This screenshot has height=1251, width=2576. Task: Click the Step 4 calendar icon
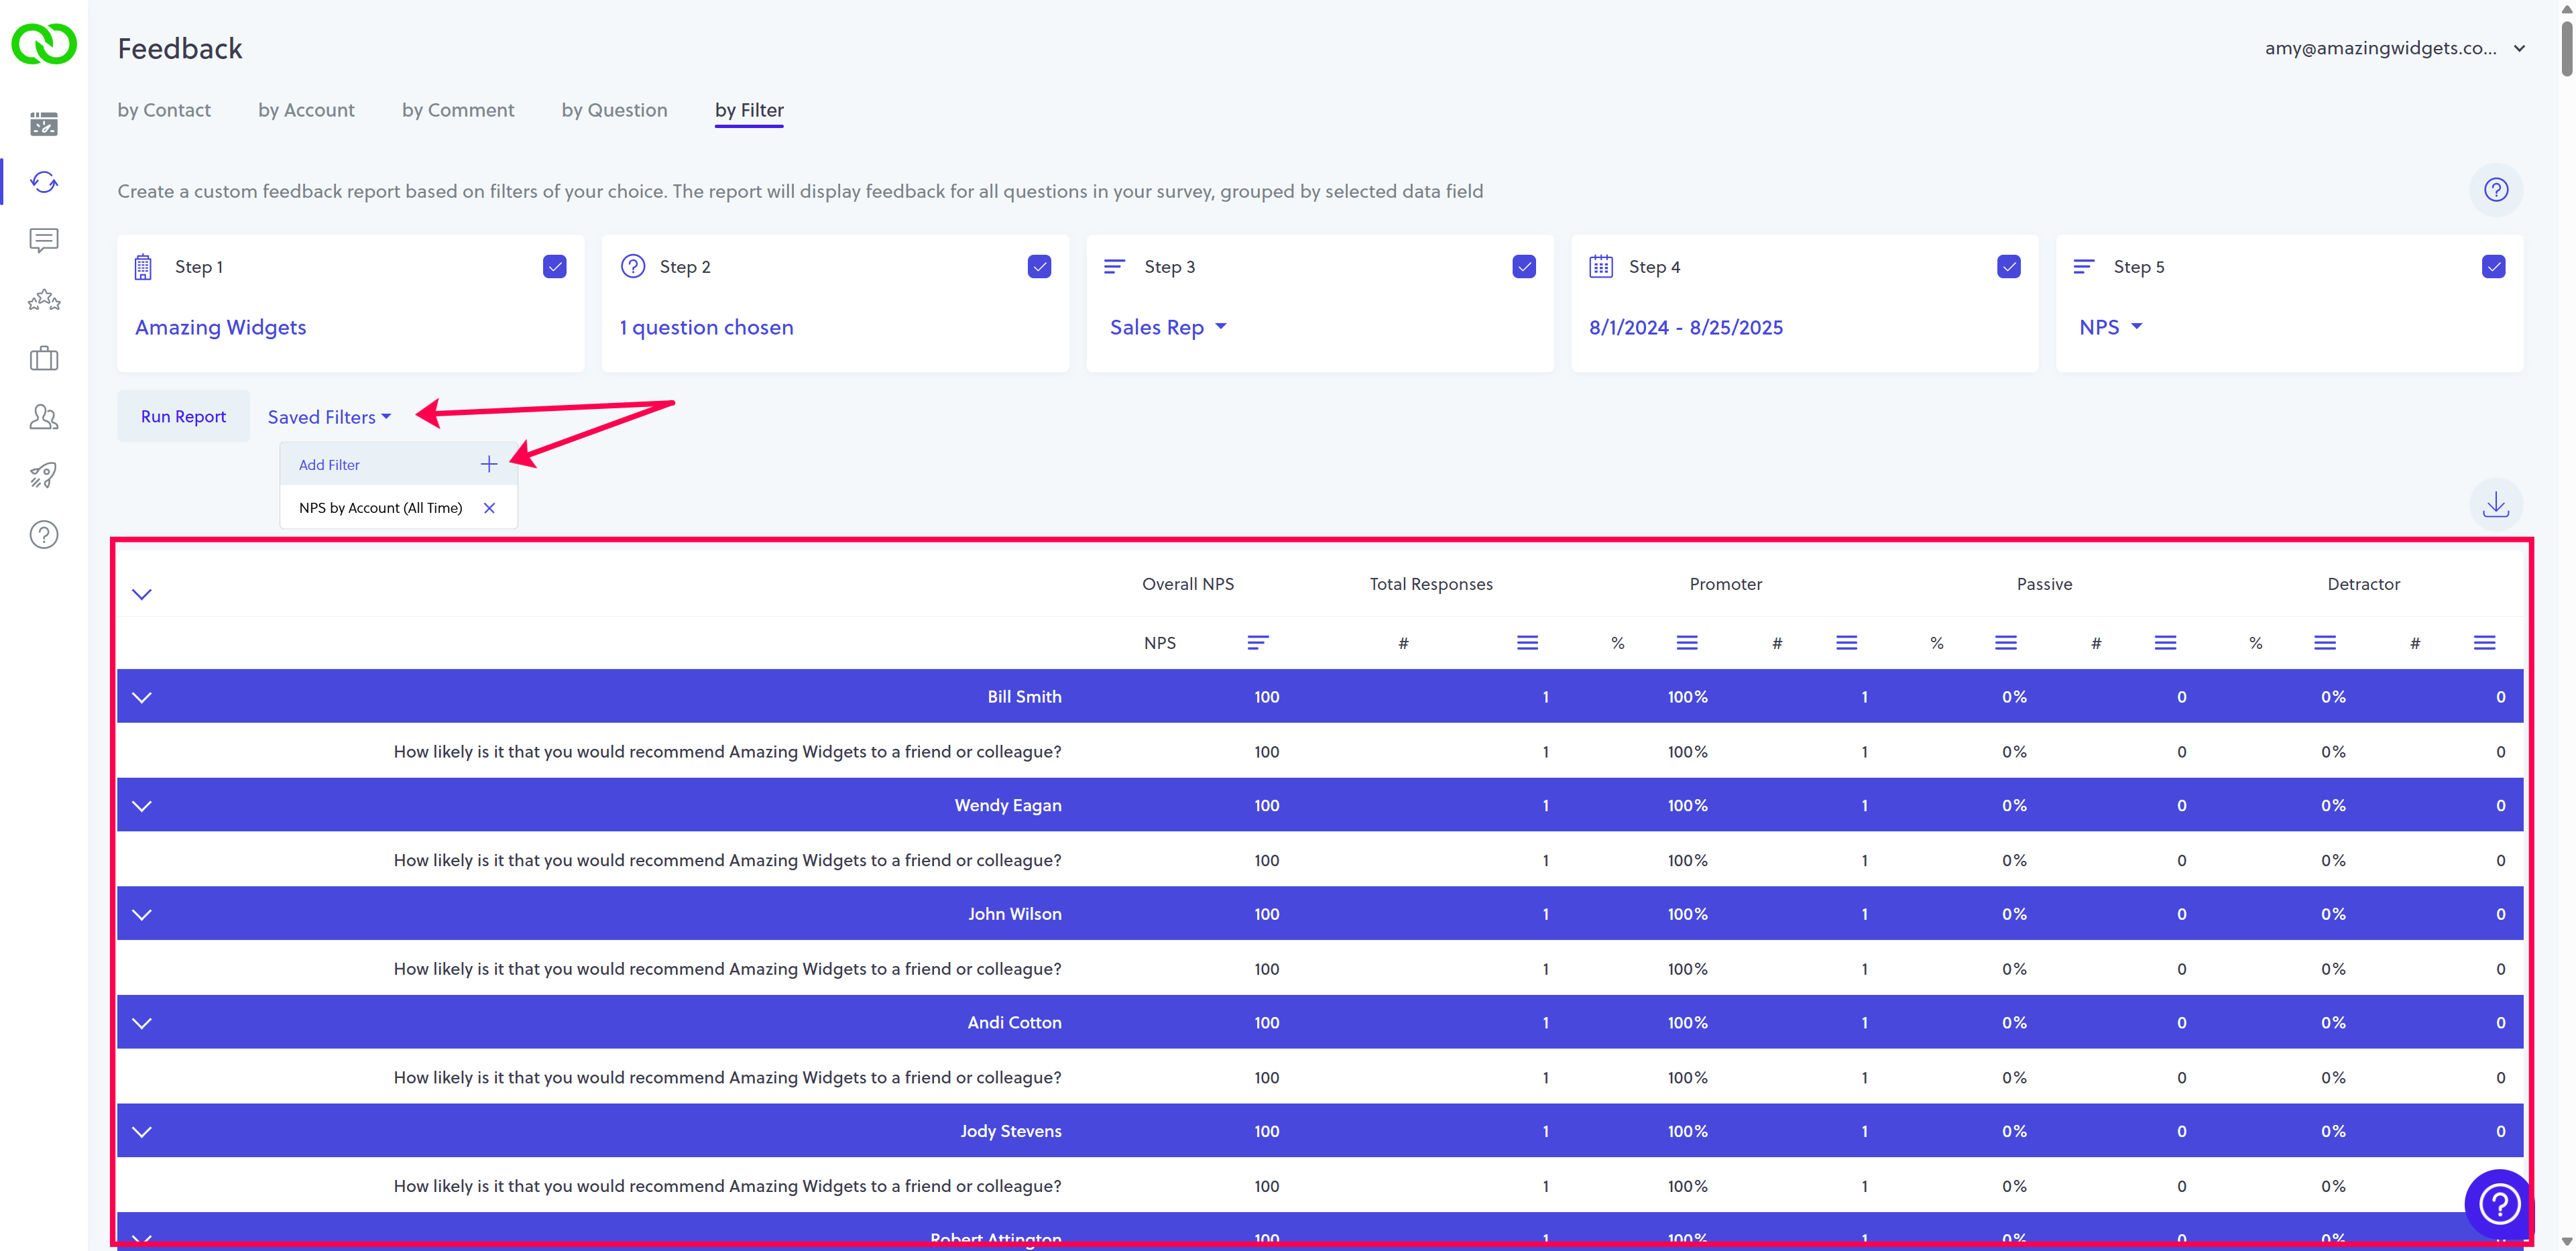[x=1601, y=266]
